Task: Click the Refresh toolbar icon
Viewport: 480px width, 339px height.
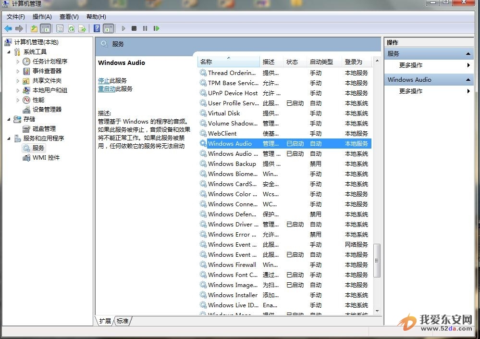Action: point(71,28)
